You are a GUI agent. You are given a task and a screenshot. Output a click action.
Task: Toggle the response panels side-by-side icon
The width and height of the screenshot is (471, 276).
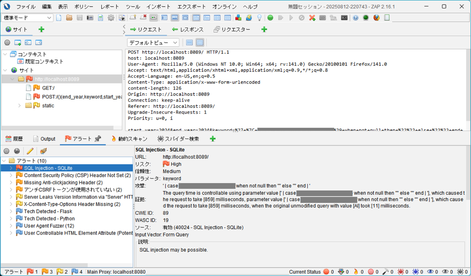[217, 18]
